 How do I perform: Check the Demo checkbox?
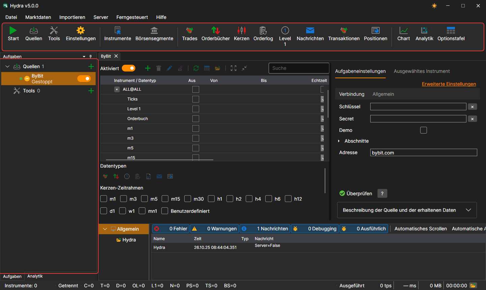[424, 130]
